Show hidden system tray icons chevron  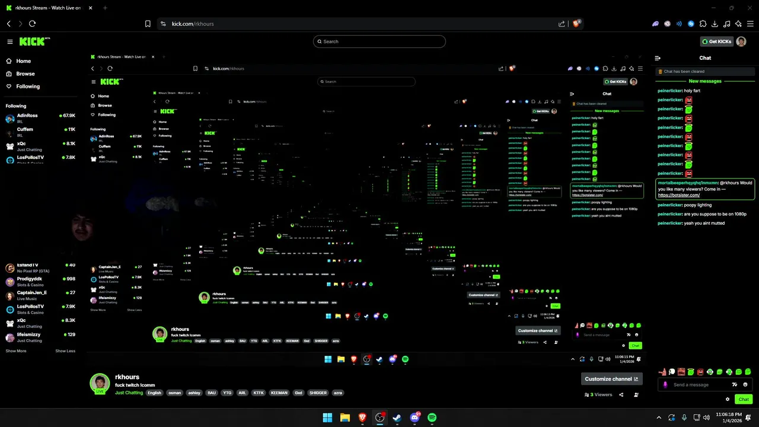click(659, 418)
